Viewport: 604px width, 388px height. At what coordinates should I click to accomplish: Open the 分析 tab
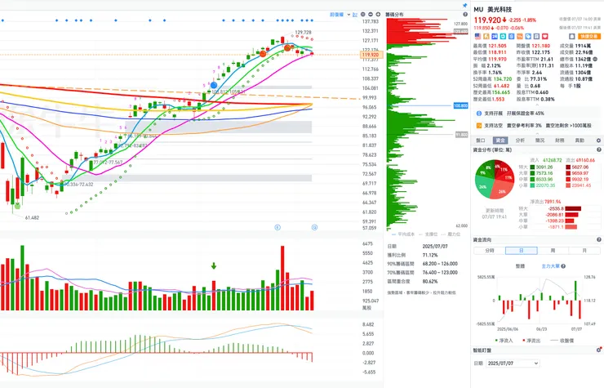pos(520,140)
